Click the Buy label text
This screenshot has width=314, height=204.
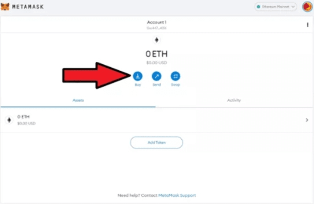pyautogui.click(x=138, y=85)
